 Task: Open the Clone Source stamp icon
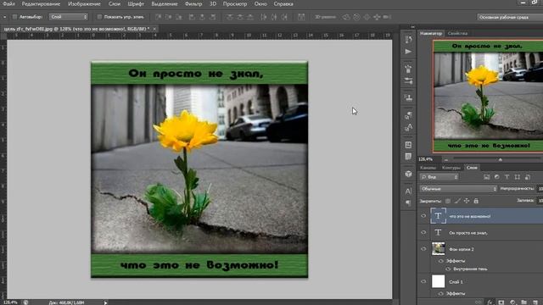pyautogui.click(x=409, y=97)
